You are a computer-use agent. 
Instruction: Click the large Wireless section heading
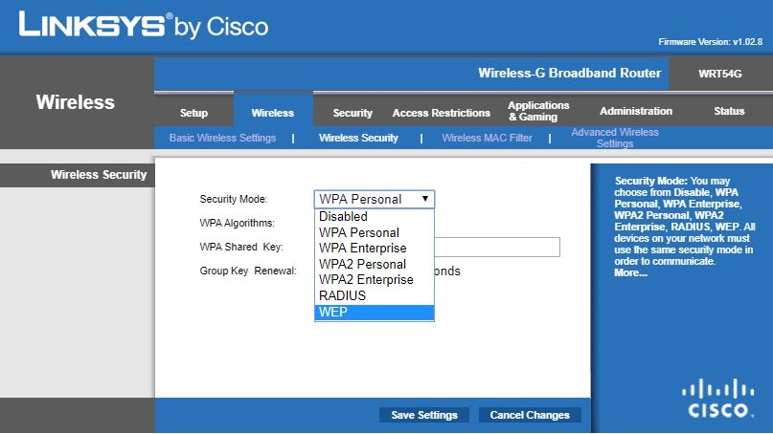coord(76,102)
